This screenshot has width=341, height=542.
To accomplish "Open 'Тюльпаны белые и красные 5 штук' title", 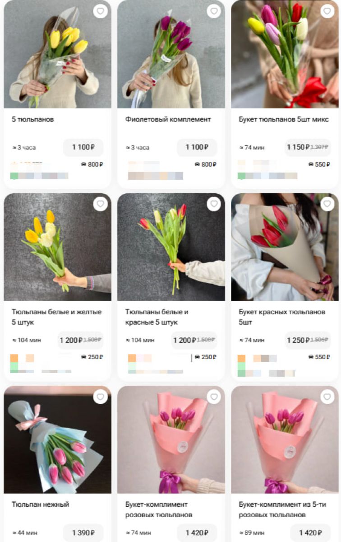I will tap(157, 317).
